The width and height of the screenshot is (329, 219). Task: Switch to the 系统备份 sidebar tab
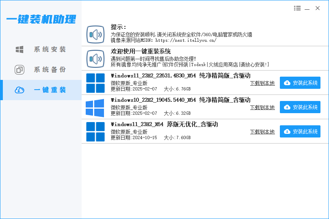(50, 70)
